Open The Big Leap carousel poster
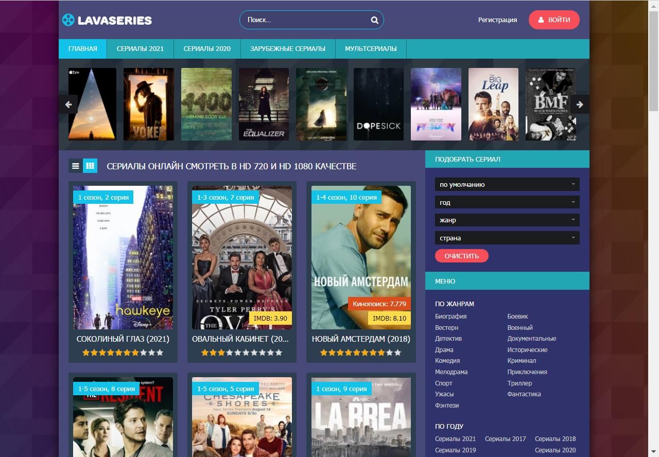The image size is (659, 457). click(493, 104)
